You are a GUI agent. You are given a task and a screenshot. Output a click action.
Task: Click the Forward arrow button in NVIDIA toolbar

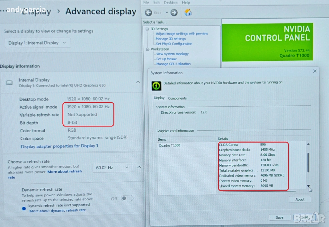(x=174, y=13)
